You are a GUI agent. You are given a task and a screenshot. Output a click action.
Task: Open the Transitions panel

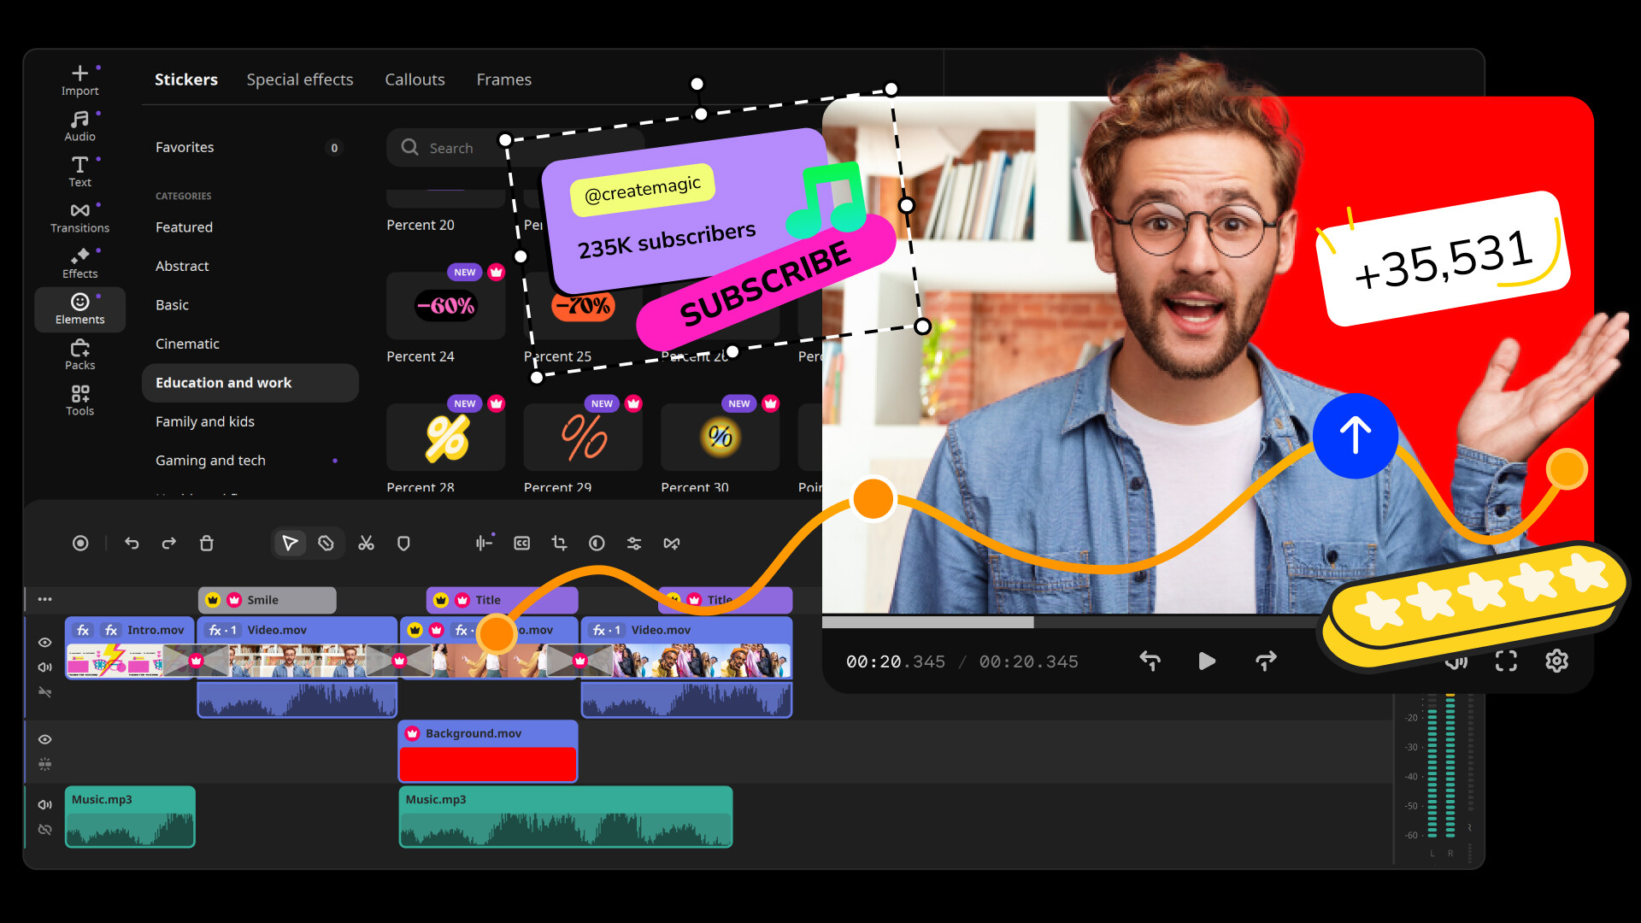pos(79,216)
